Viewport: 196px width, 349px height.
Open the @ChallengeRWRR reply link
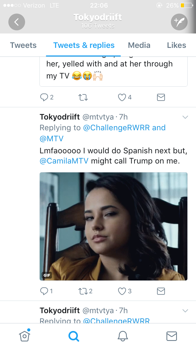117,128
